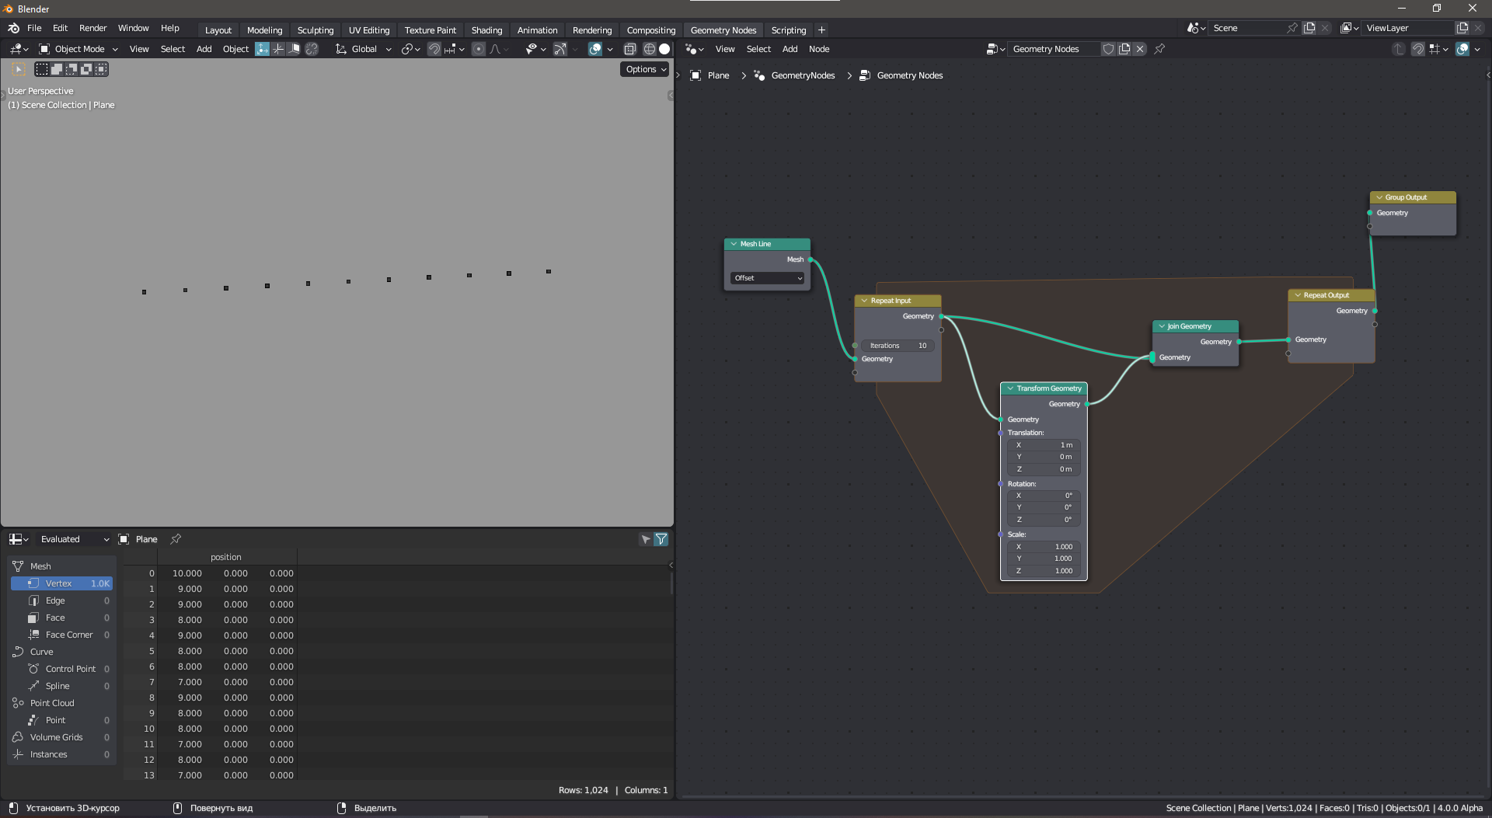Click fake user shield icon for node group
1492x818 pixels.
point(1109,49)
